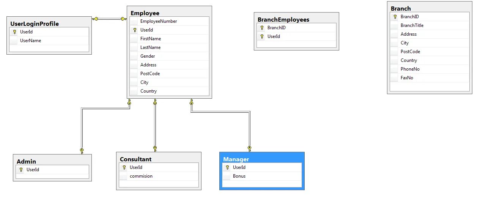Select FaxNo column in Branch table
This screenshot has width=483, height=219.
click(x=430, y=78)
